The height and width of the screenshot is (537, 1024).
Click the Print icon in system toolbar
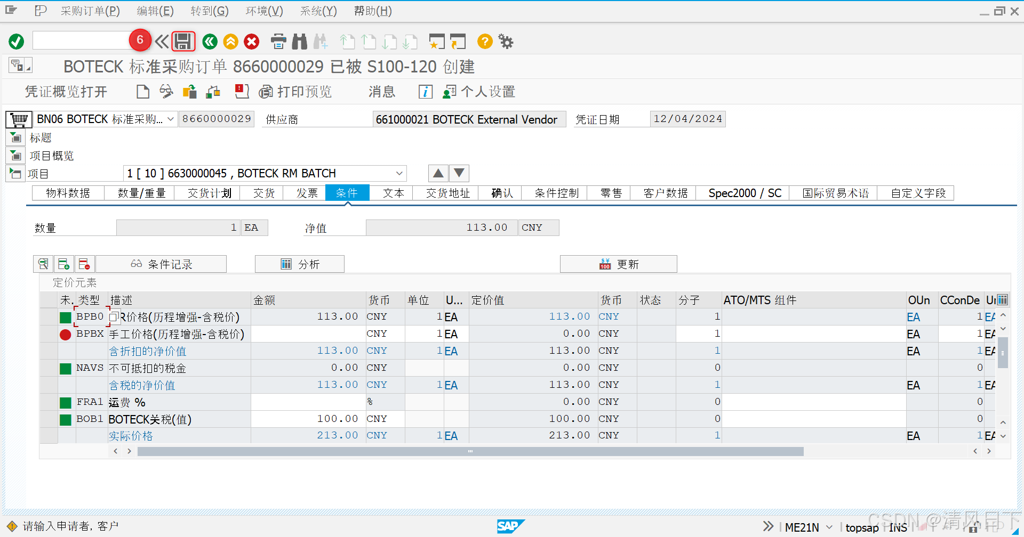278,42
